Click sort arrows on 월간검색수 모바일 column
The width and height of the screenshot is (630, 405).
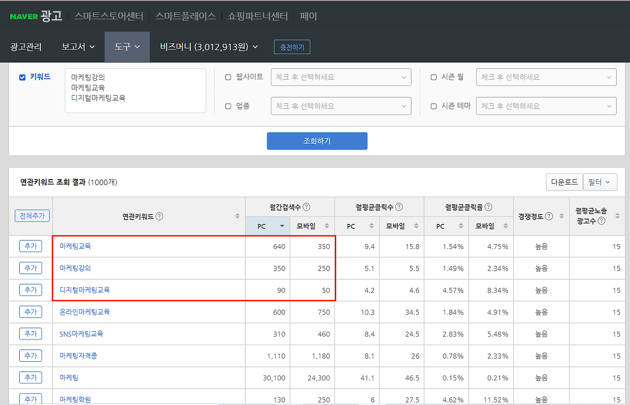coord(327,226)
